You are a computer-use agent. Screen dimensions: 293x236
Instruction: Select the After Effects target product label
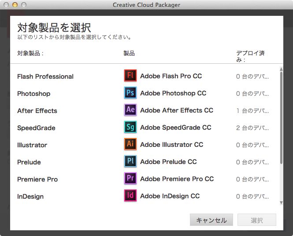[37, 111]
